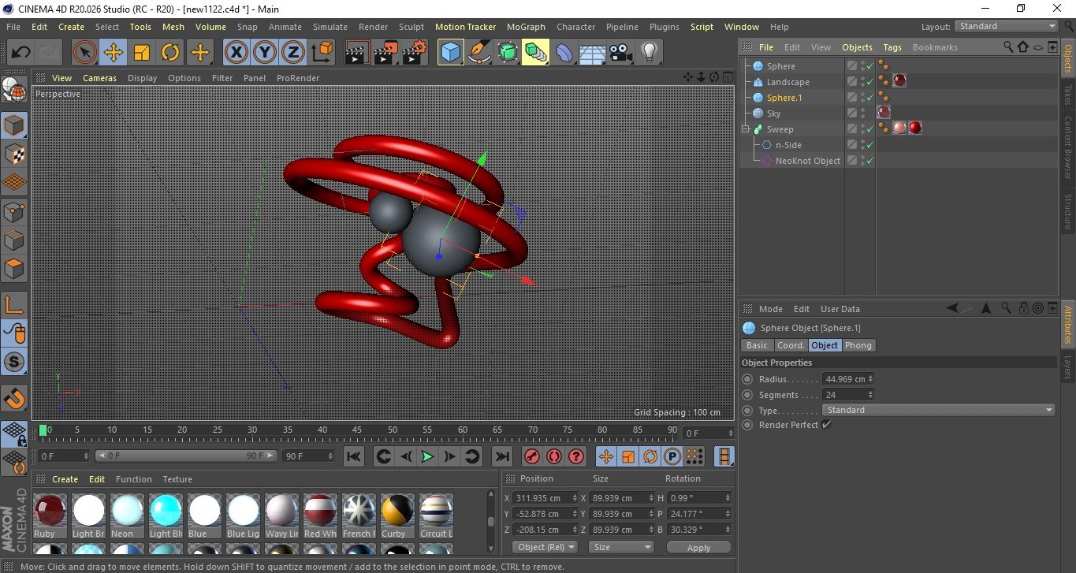
Task: Go to end of animation
Action: pos(501,456)
